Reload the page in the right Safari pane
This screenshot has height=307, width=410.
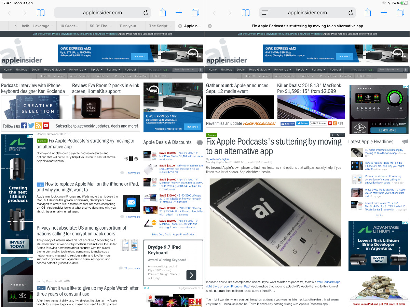[351, 13]
